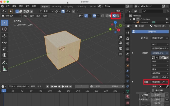Open the 文件 menu
This screenshot has height=106, width=170.
[x=8, y=6]
